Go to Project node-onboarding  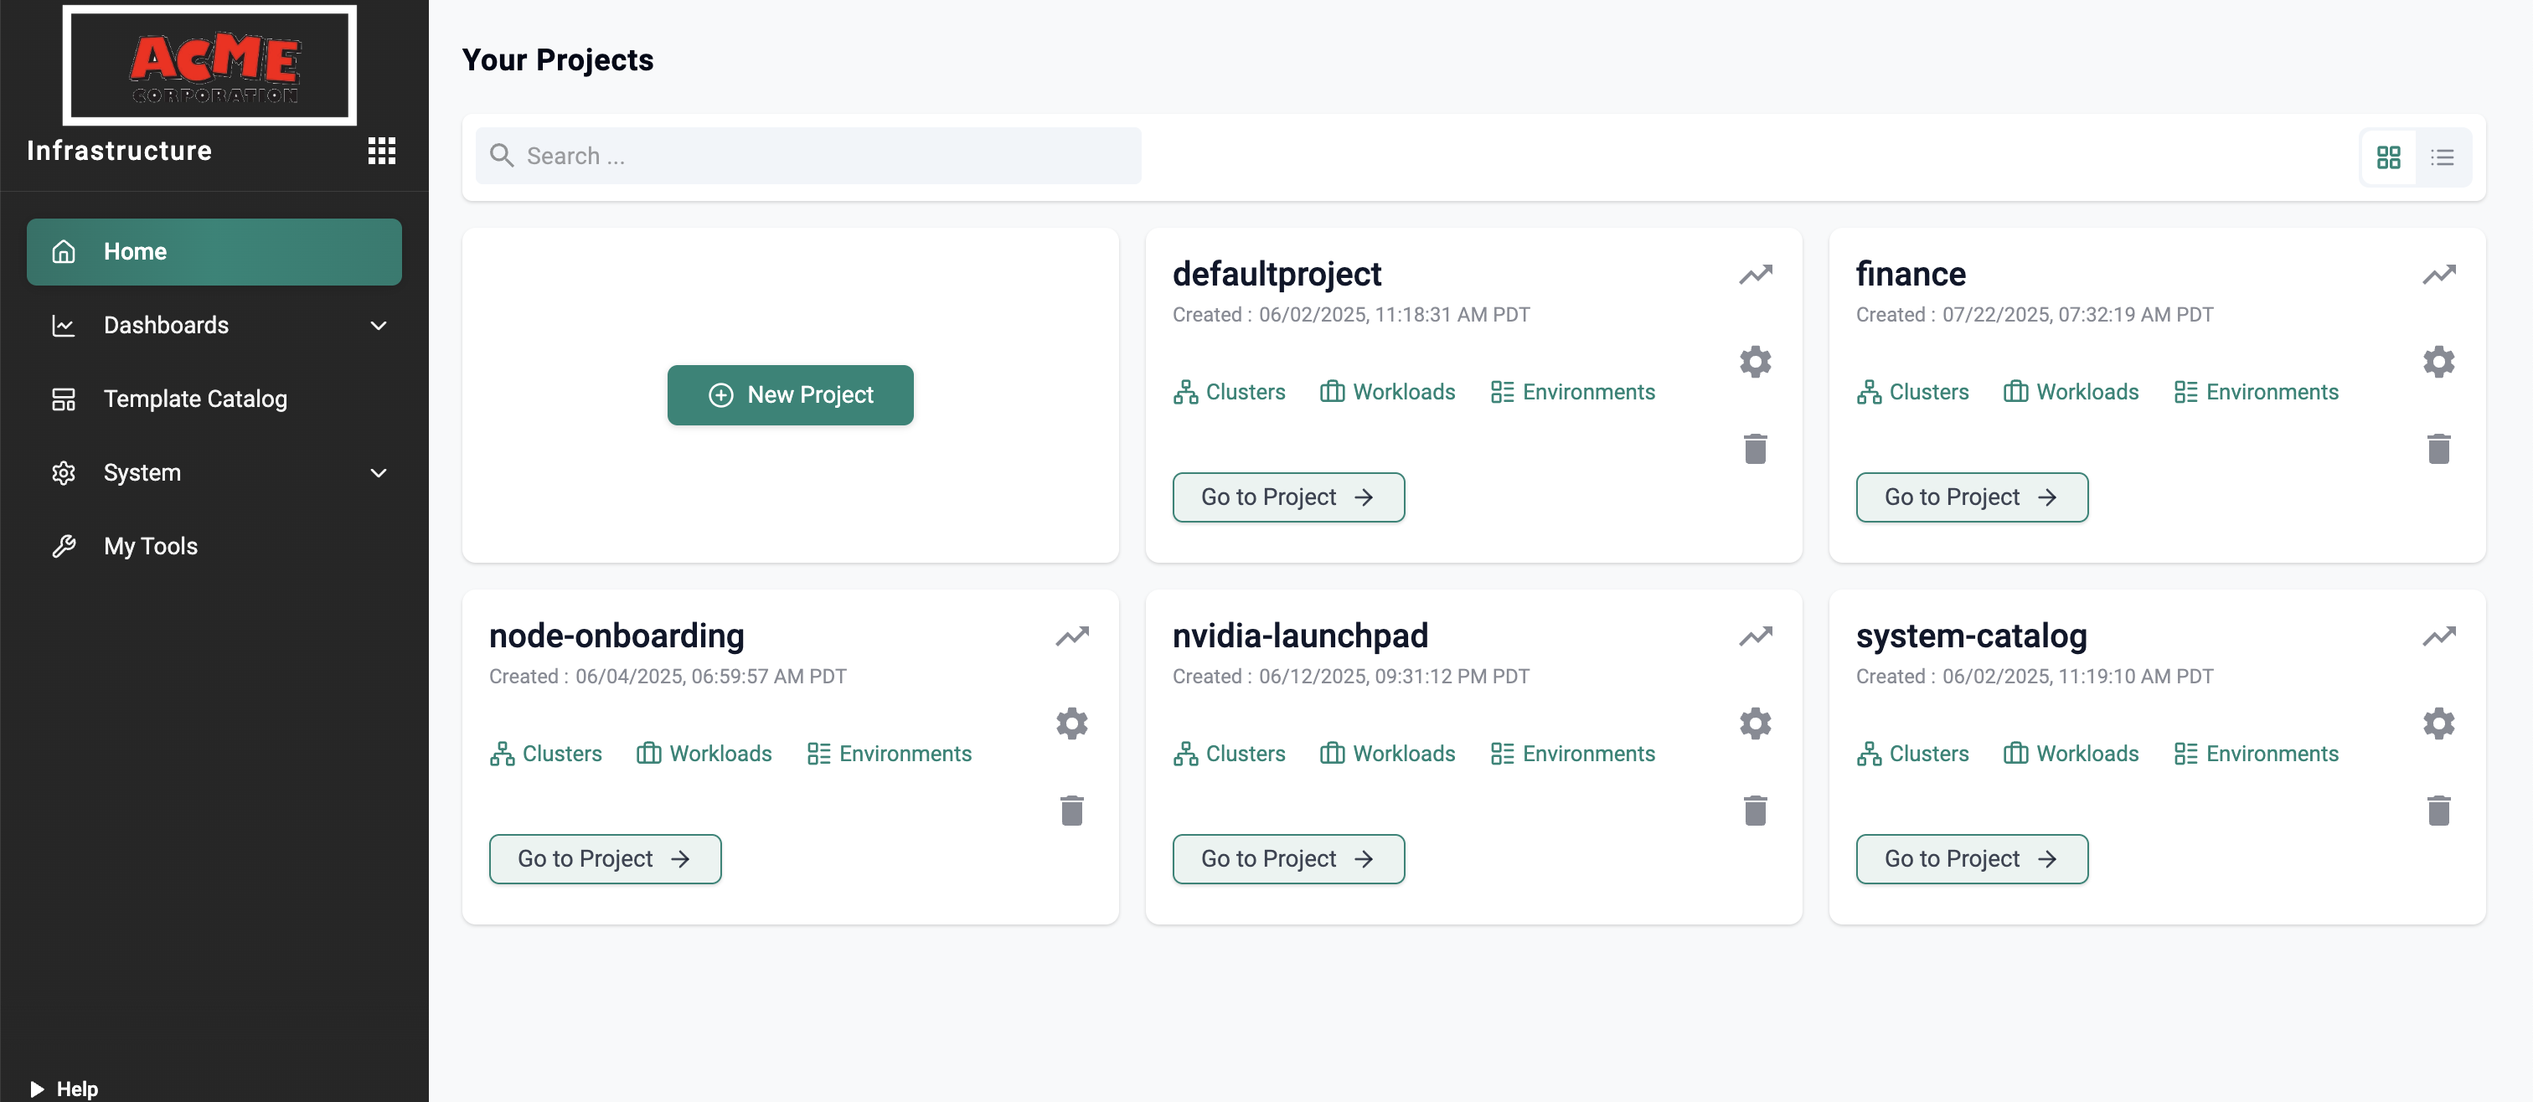pyautogui.click(x=605, y=859)
